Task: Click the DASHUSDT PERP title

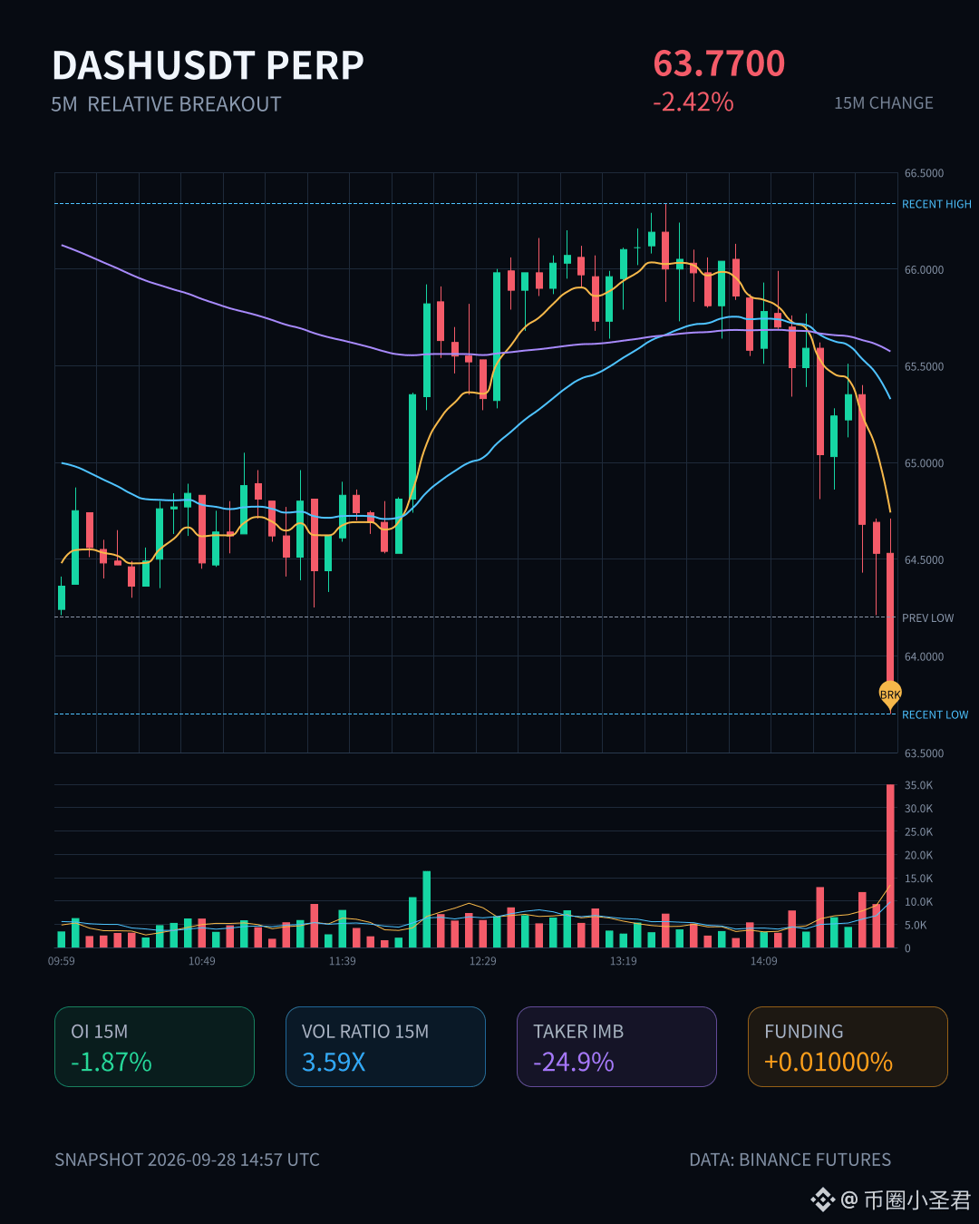Action: coord(208,65)
